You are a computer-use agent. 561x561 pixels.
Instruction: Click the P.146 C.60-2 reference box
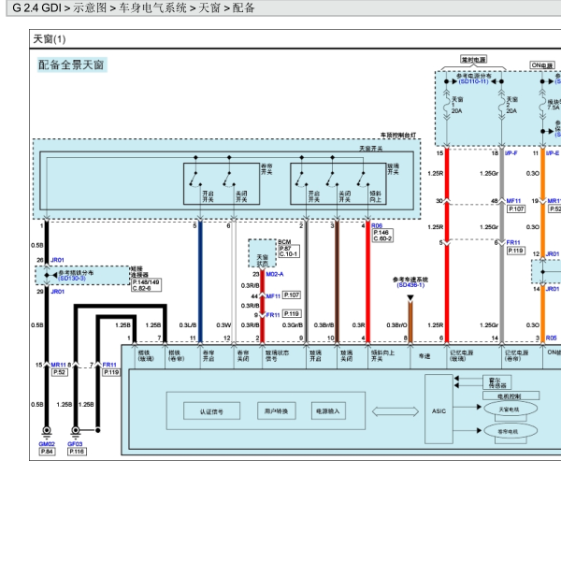382,236
